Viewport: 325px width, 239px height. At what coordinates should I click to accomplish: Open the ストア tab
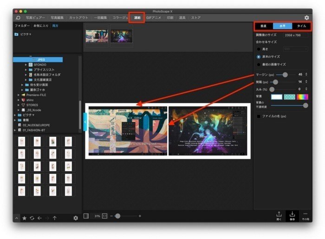point(196,18)
